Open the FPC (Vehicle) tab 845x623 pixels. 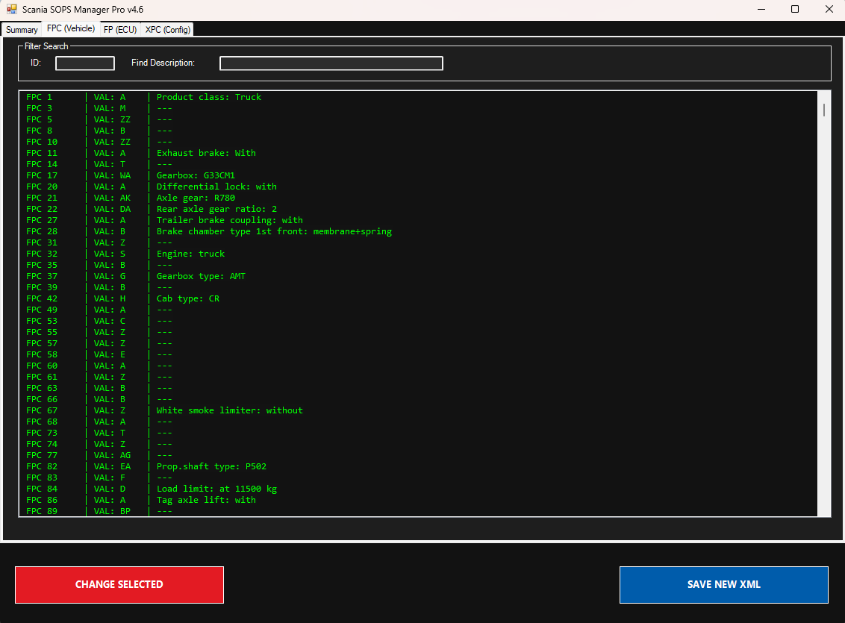(x=70, y=28)
